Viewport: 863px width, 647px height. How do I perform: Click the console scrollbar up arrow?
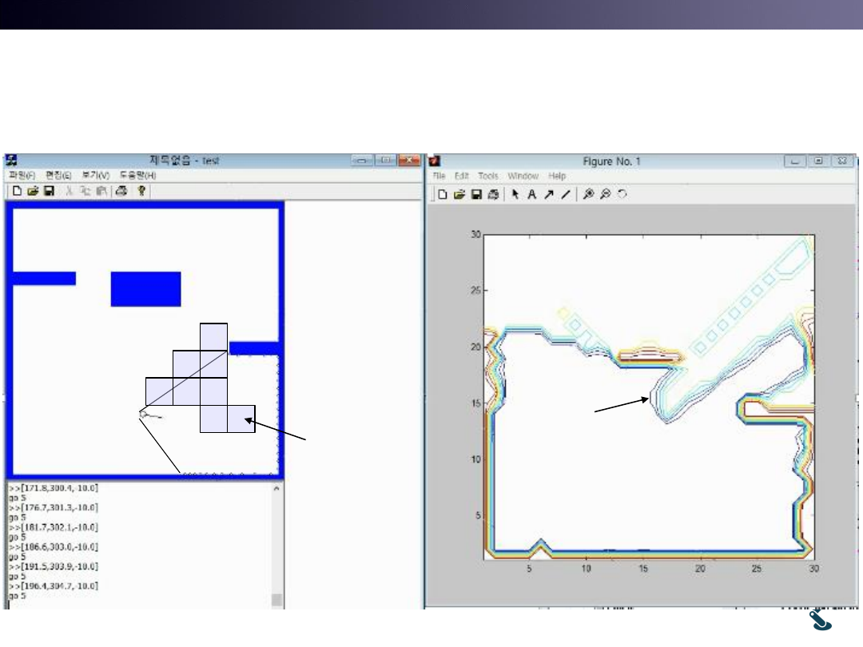(276, 487)
